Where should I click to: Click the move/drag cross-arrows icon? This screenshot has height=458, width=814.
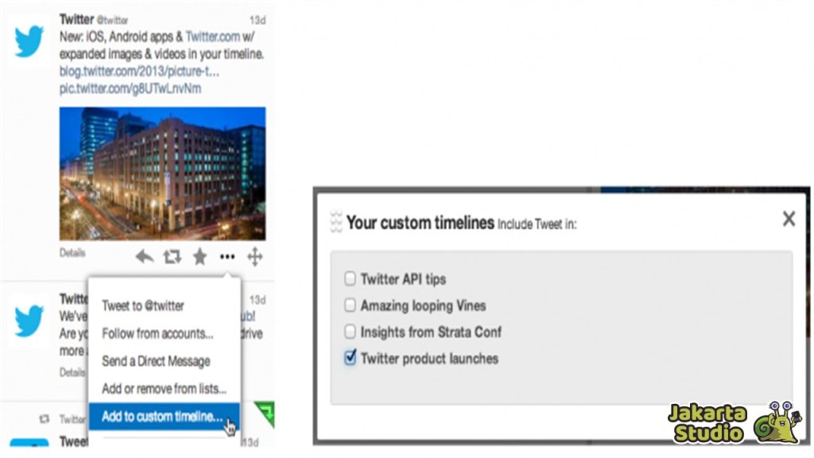[254, 257]
